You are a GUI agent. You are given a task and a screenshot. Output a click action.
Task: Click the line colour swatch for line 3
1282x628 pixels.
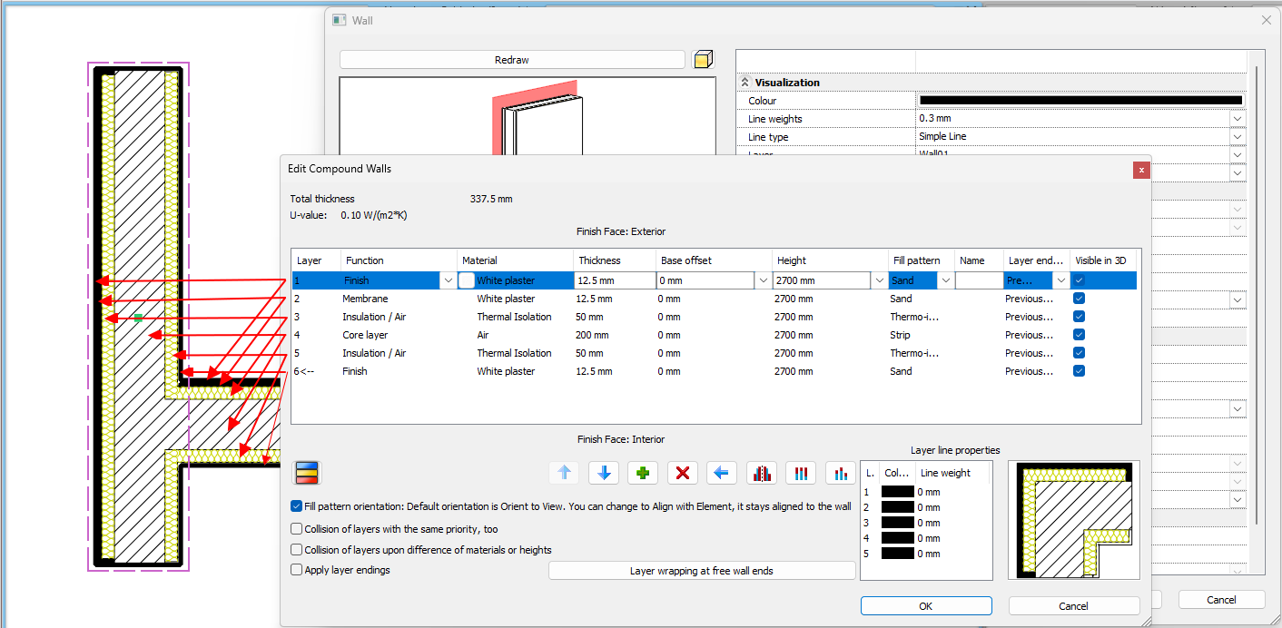pyautogui.click(x=898, y=523)
